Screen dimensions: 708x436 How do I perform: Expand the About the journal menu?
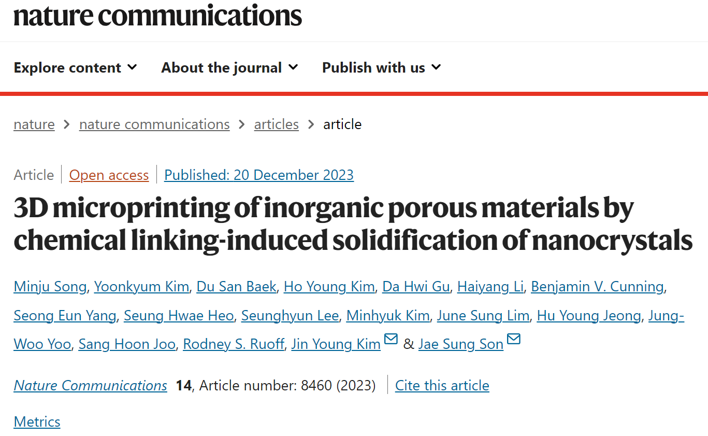pyautogui.click(x=229, y=67)
